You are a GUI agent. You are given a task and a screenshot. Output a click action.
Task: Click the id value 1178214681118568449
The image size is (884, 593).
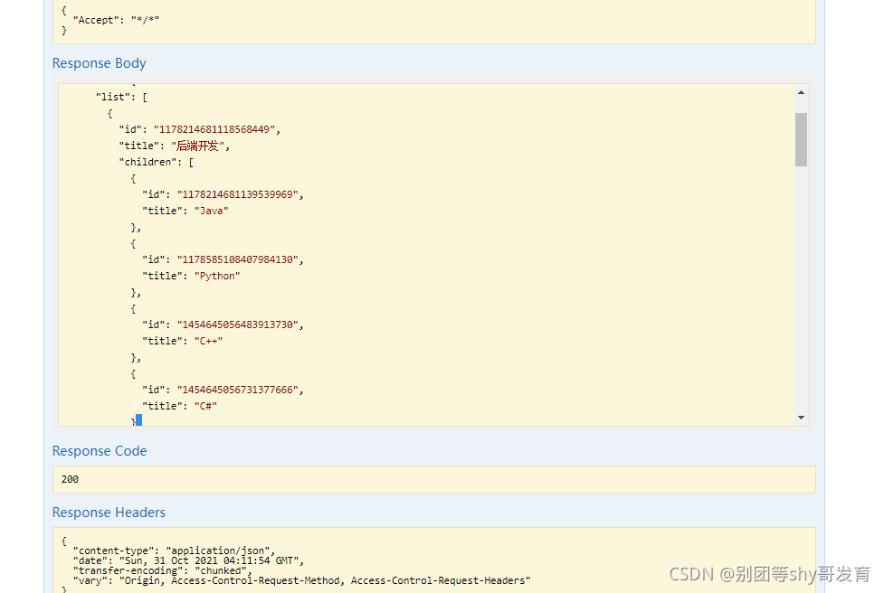214,129
